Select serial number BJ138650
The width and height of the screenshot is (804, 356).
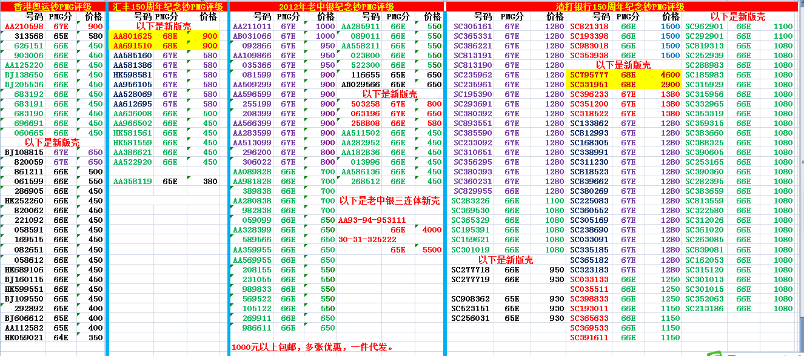click(x=24, y=75)
